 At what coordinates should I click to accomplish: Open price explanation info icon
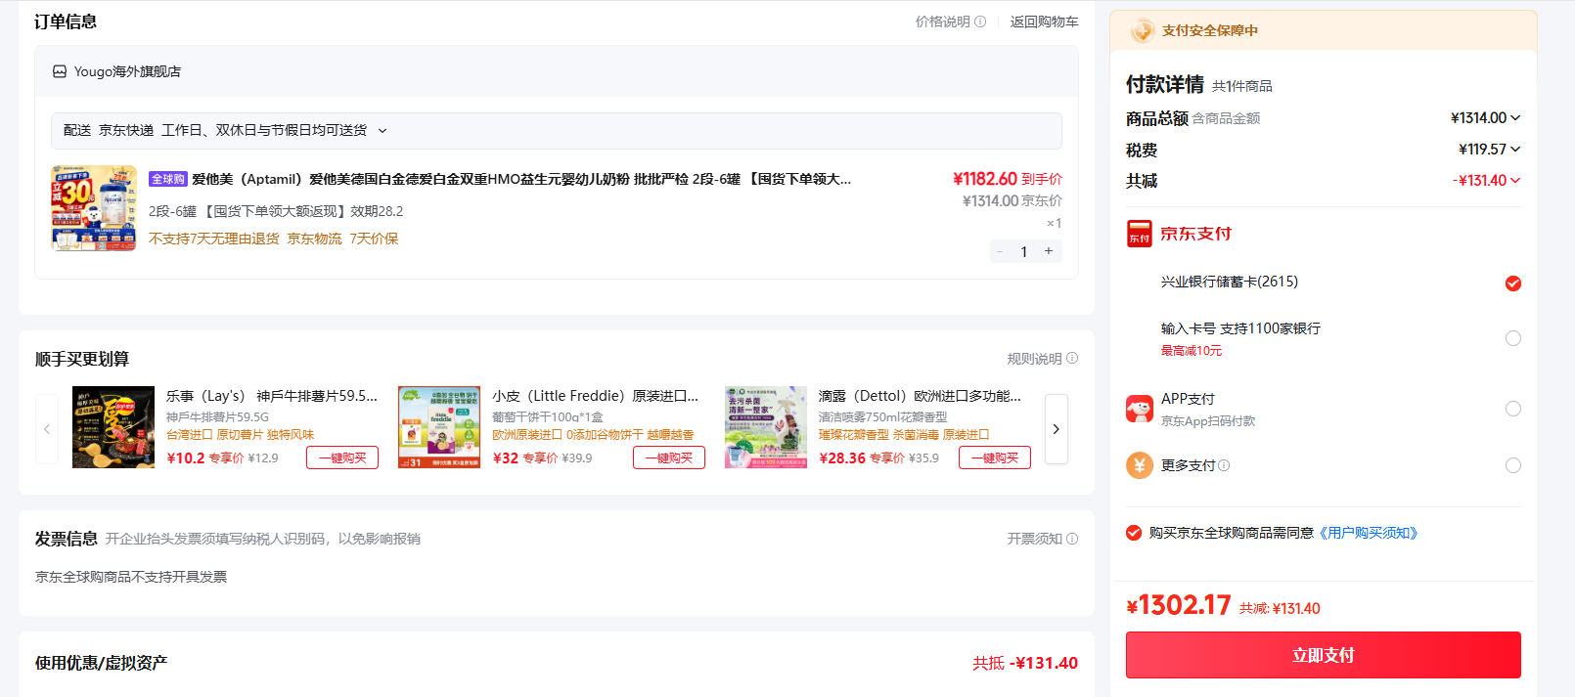coord(980,22)
